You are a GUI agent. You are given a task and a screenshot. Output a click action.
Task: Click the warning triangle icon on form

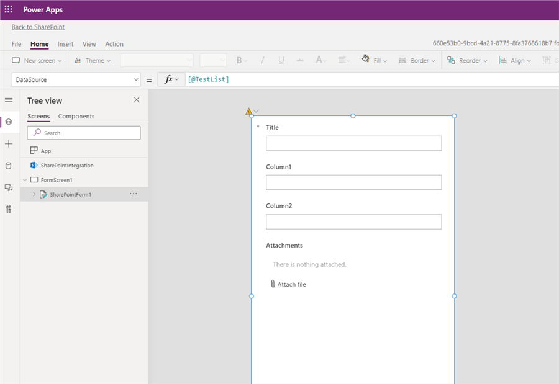tap(248, 112)
